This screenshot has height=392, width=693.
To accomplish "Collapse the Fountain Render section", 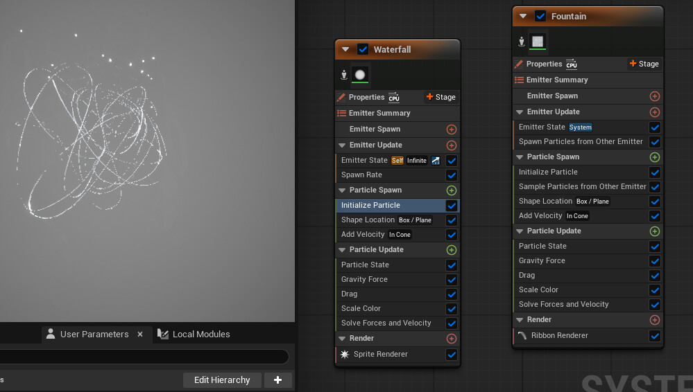I will pyautogui.click(x=520, y=319).
